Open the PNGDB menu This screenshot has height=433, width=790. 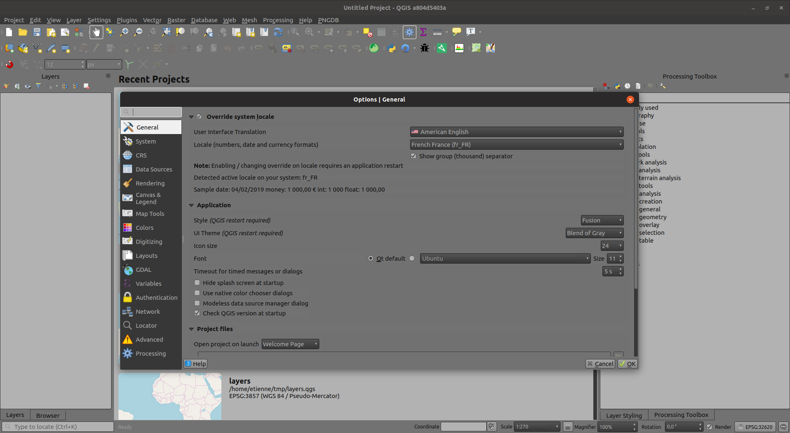click(x=328, y=20)
